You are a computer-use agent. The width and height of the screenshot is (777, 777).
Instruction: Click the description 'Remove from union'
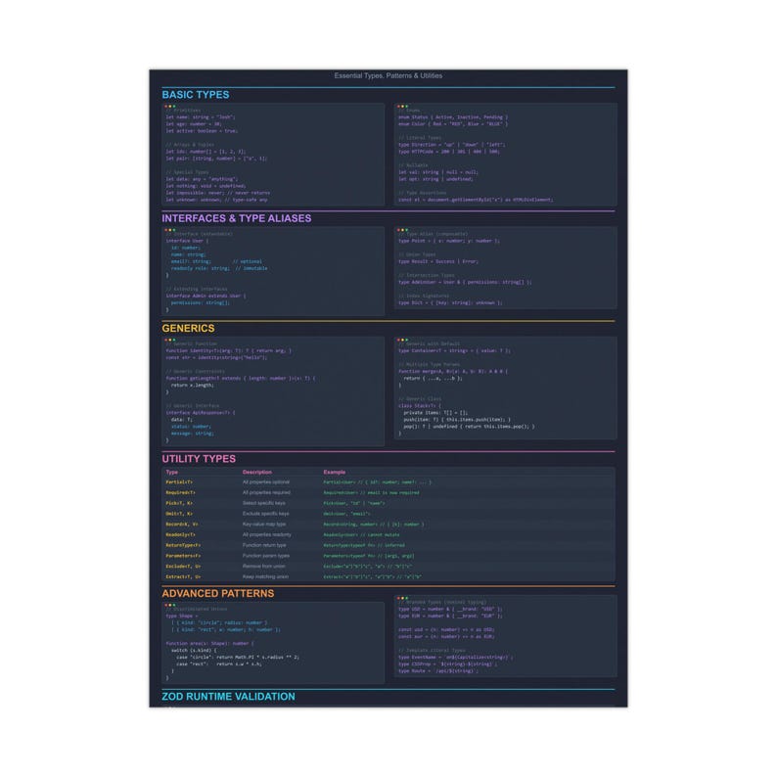263,567
